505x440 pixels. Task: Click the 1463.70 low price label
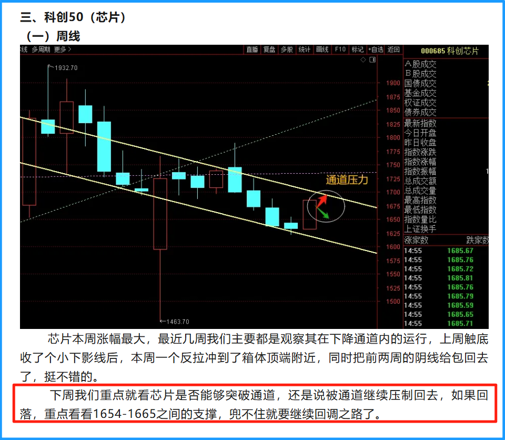point(178,322)
